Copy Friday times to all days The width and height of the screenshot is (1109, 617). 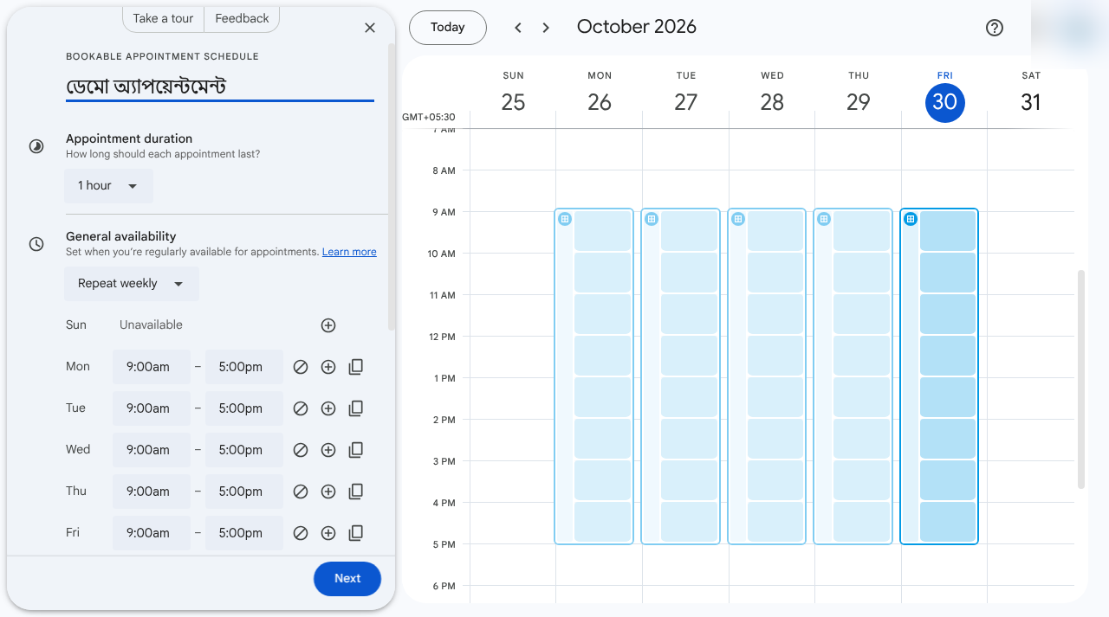(355, 533)
